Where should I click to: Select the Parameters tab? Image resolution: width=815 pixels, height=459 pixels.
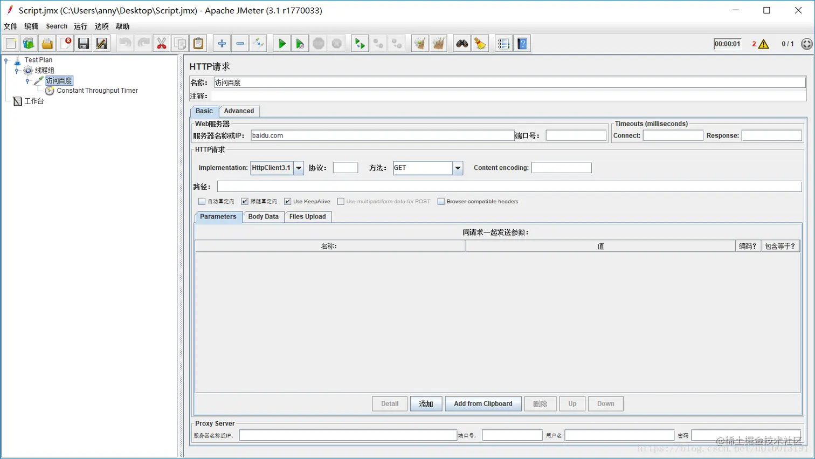pos(218,217)
